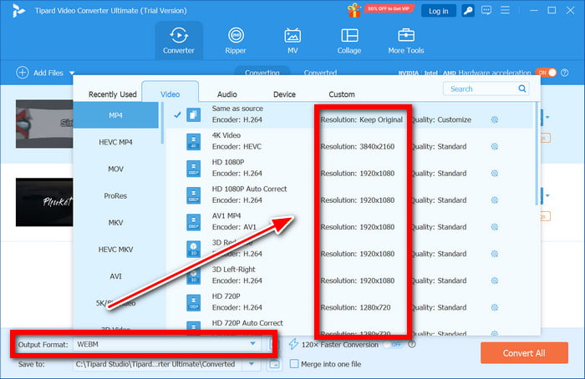Click Convert All button
The image size is (585, 379).
click(x=524, y=353)
